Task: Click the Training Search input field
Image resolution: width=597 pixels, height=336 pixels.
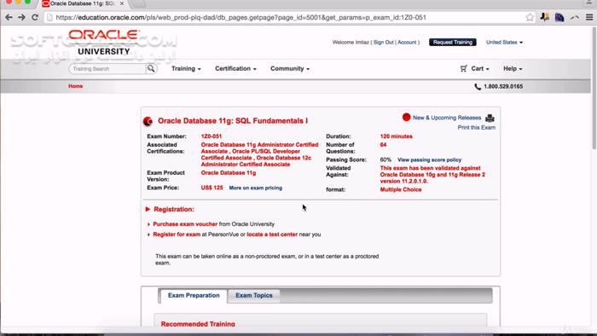Action: [x=107, y=68]
